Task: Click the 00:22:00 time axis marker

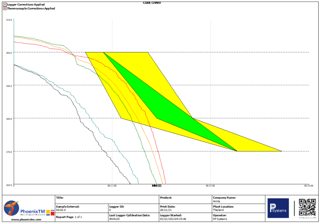Action: click(x=210, y=186)
